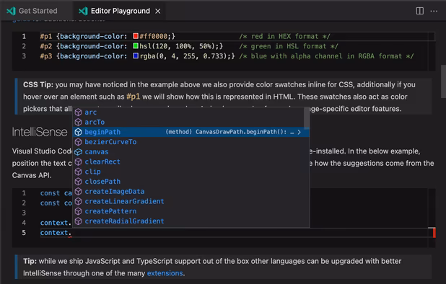Click the #p2 selector in CSS line 2

[46, 46]
